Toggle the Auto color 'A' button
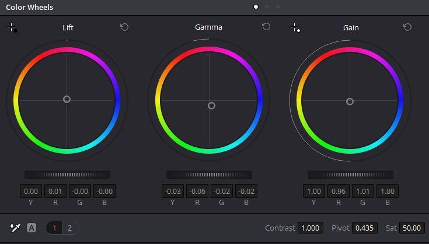The image size is (429, 244). 32,228
